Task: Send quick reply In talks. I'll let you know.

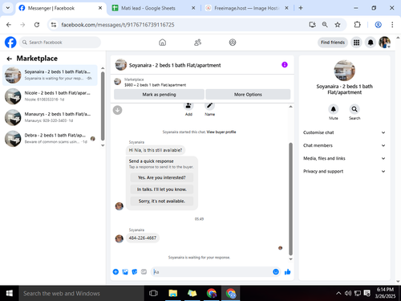Action: pyautogui.click(x=162, y=189)
